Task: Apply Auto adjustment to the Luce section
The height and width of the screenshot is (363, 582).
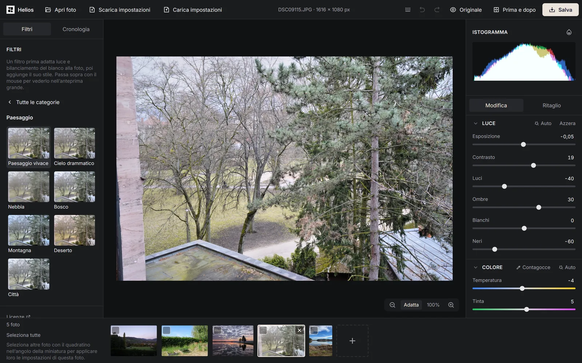Action: (x=543, y=123)
